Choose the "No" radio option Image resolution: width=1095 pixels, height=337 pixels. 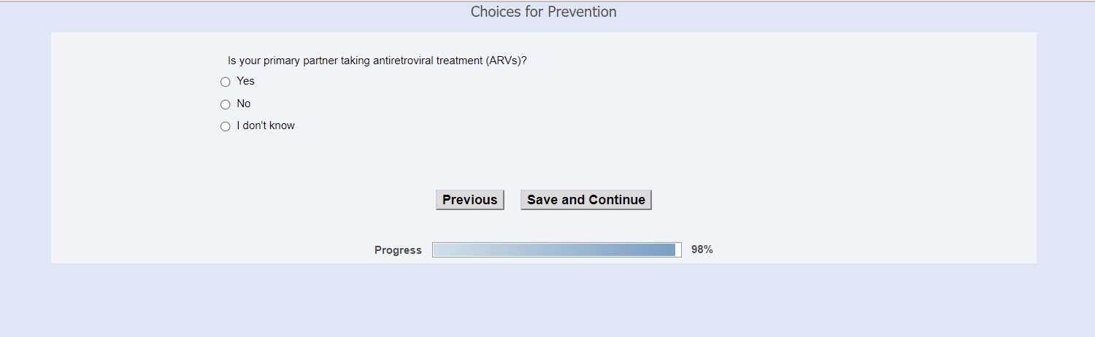[x=226, y=104]
